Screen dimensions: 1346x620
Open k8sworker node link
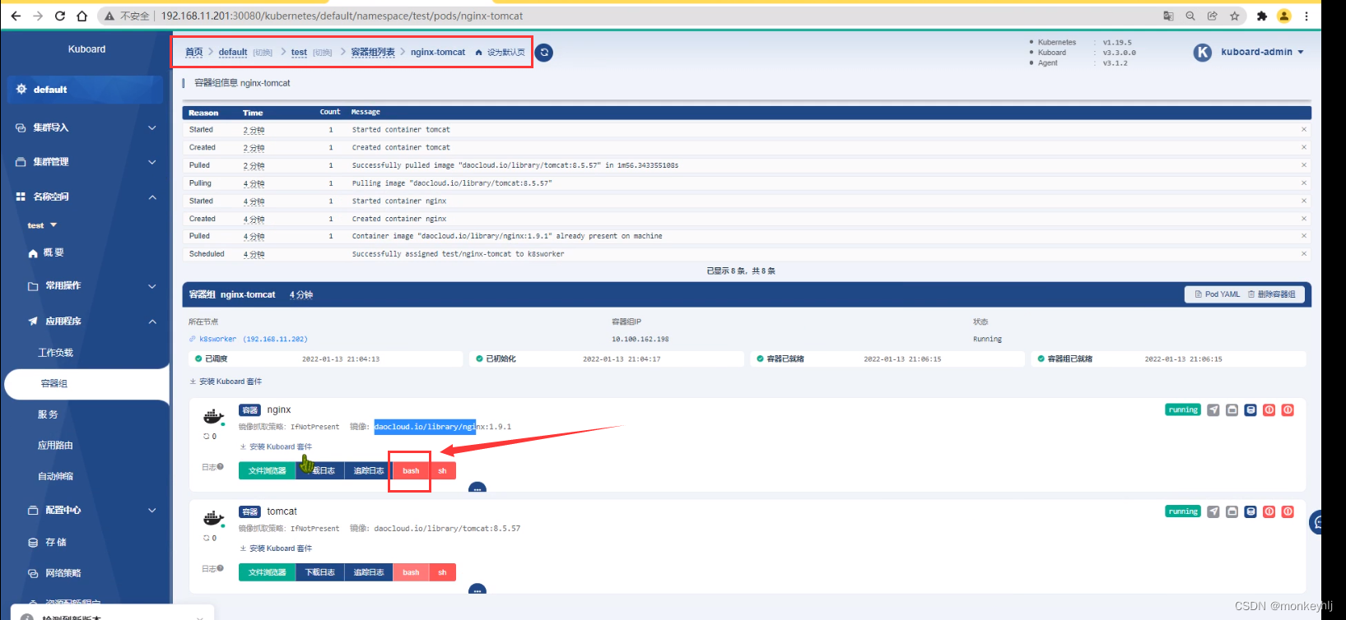click(x=249, y=339)
